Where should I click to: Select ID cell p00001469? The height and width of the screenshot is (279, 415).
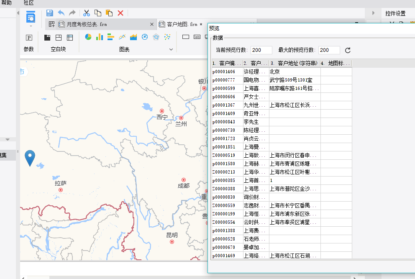[227, 256]
